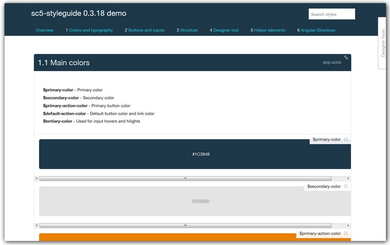The width and height of the screenshot is (390, 245).
Task: Click the sc5-styleguide 0.3.18 demo title
Action: (79, 13)
